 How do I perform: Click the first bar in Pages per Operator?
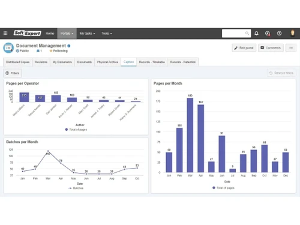pos(24,97)
